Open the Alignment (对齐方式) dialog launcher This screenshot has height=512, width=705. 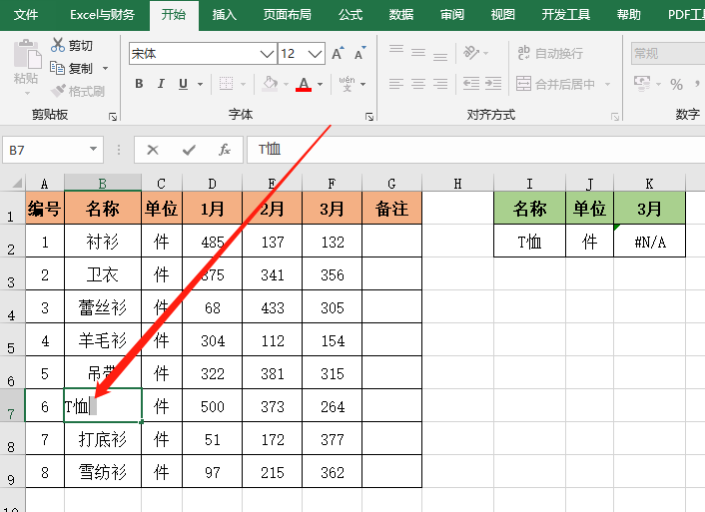615,117
